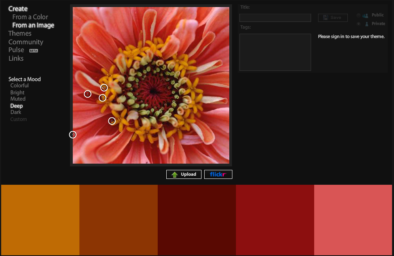Select the Dark mood
The image size is (394, 256).
coord(16,112)
